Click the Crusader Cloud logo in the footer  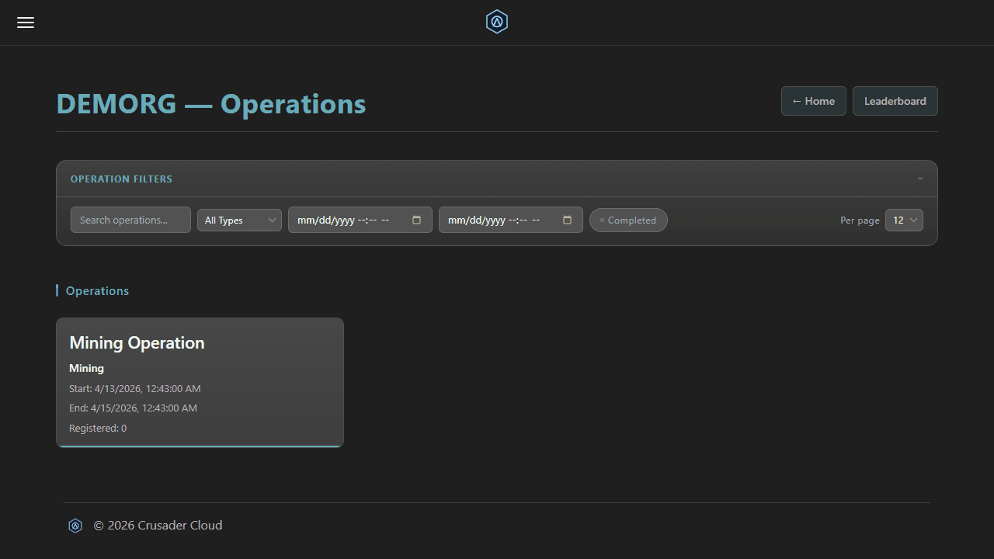point(75,526)
